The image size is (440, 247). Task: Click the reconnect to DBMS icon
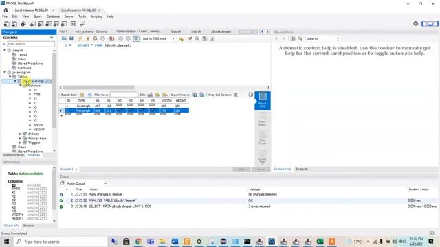(82, 24)
